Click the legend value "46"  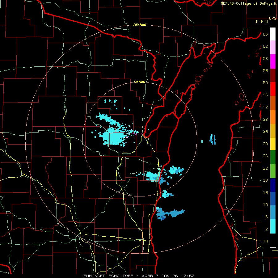(x=265, y=95)
